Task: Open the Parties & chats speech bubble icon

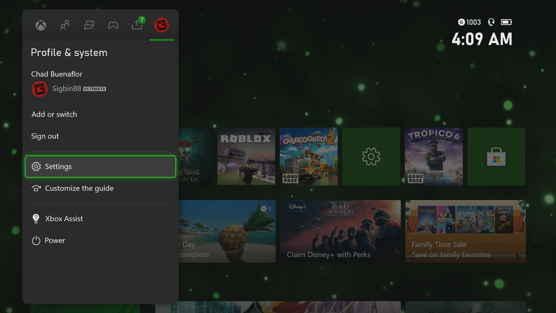Action: click(89, 25)
